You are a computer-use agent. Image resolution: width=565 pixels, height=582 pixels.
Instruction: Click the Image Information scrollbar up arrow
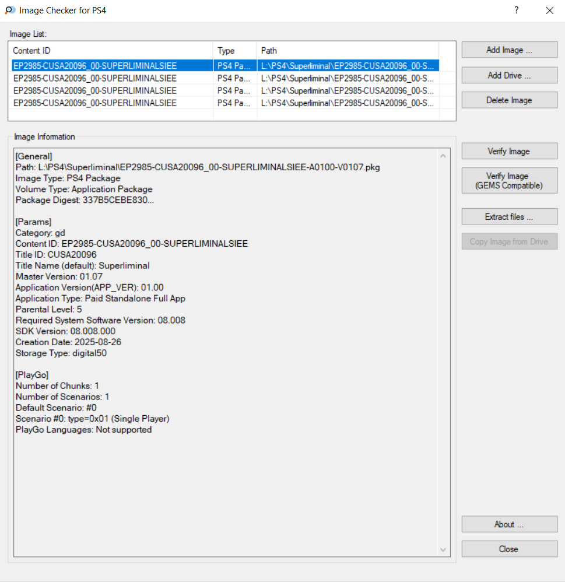[x=443, y=156]
